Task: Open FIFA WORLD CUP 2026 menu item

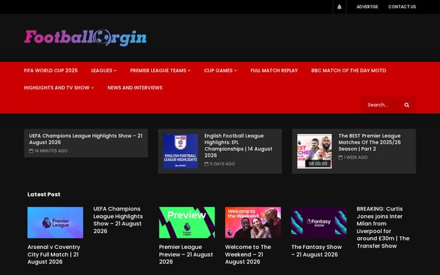Action: (x=51, y=70)
